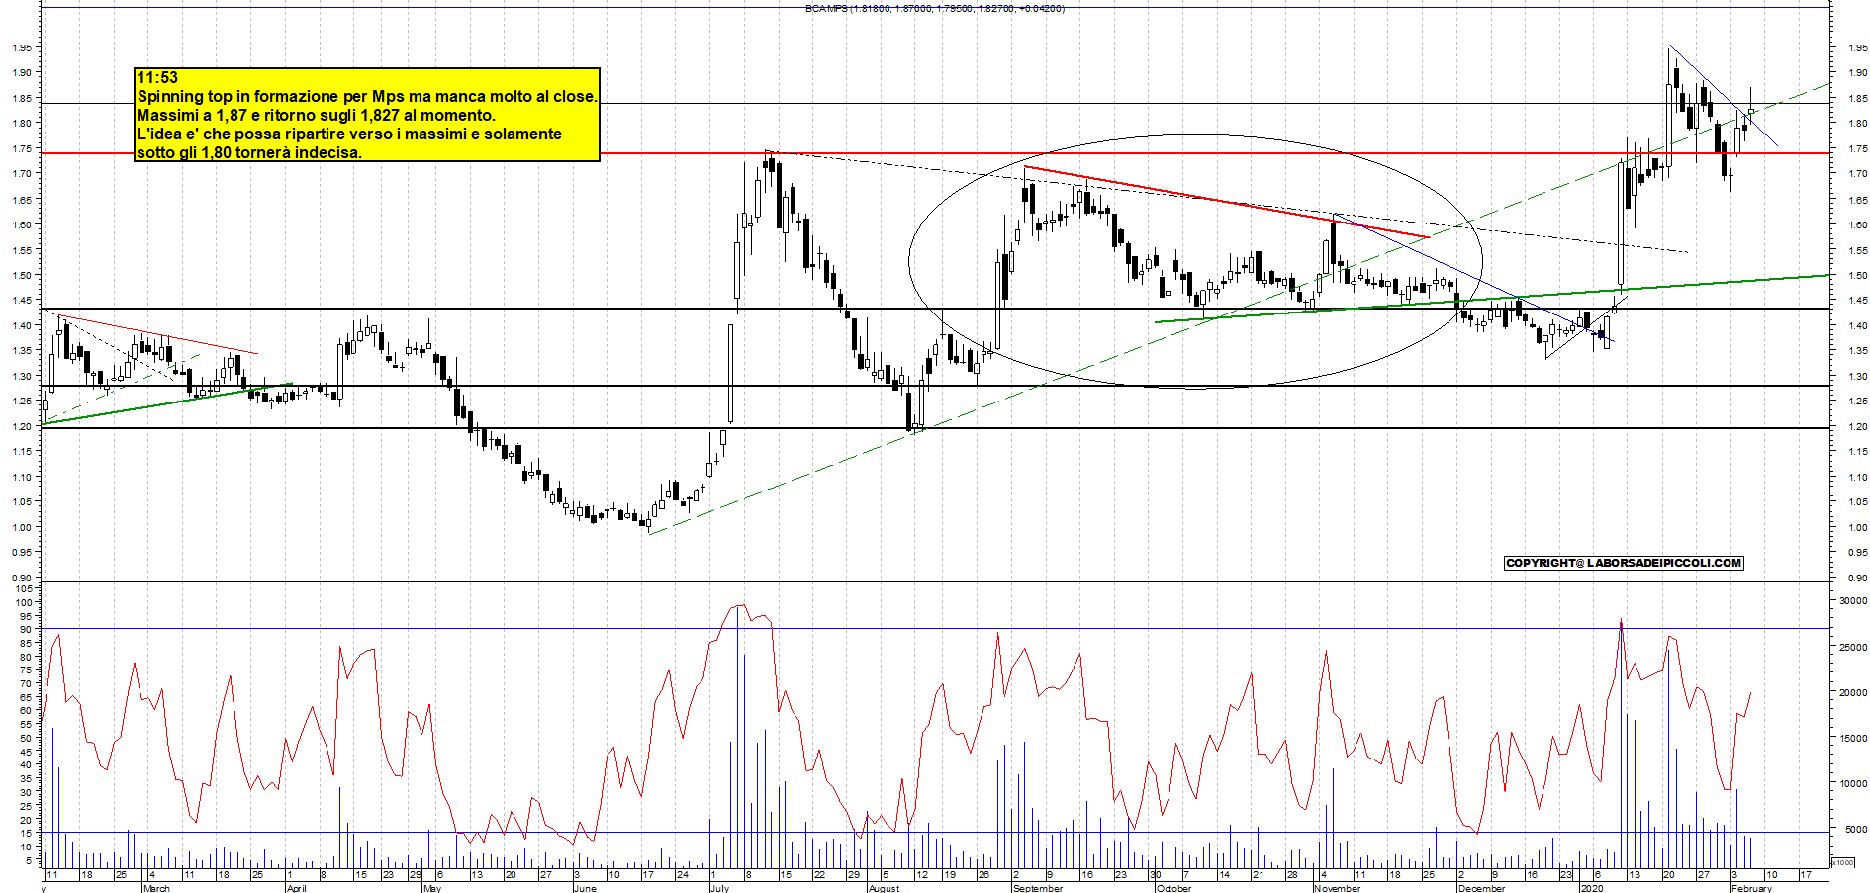Click the COPYRIGHT LABORSADEIPICCOLI.COM label
Screen dimensions: 1870x893
(1624, 563)
